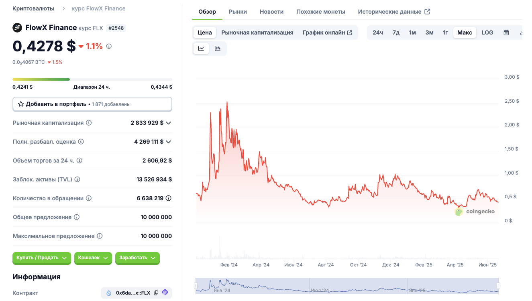Viewport: 532px width, 301px height.
Task: Click left handle of chart navigator range
Action: point(196,286)
